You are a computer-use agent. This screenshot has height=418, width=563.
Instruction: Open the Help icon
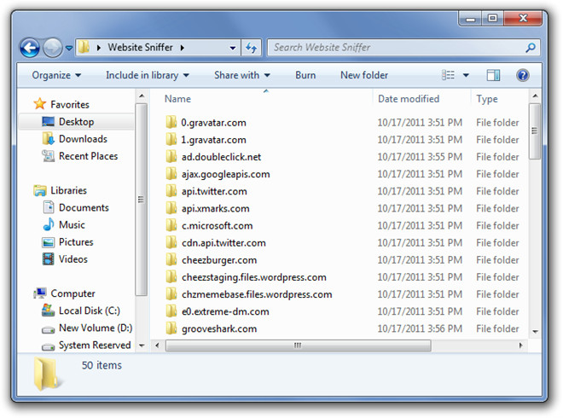click(x=522, y=75)
